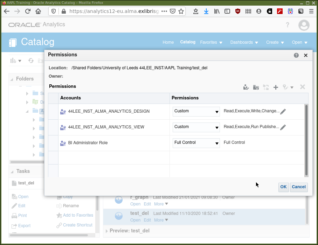Viewport: 318px width, 245px height.
Task: Click Open link under r_graph
Action: point(135,204)
